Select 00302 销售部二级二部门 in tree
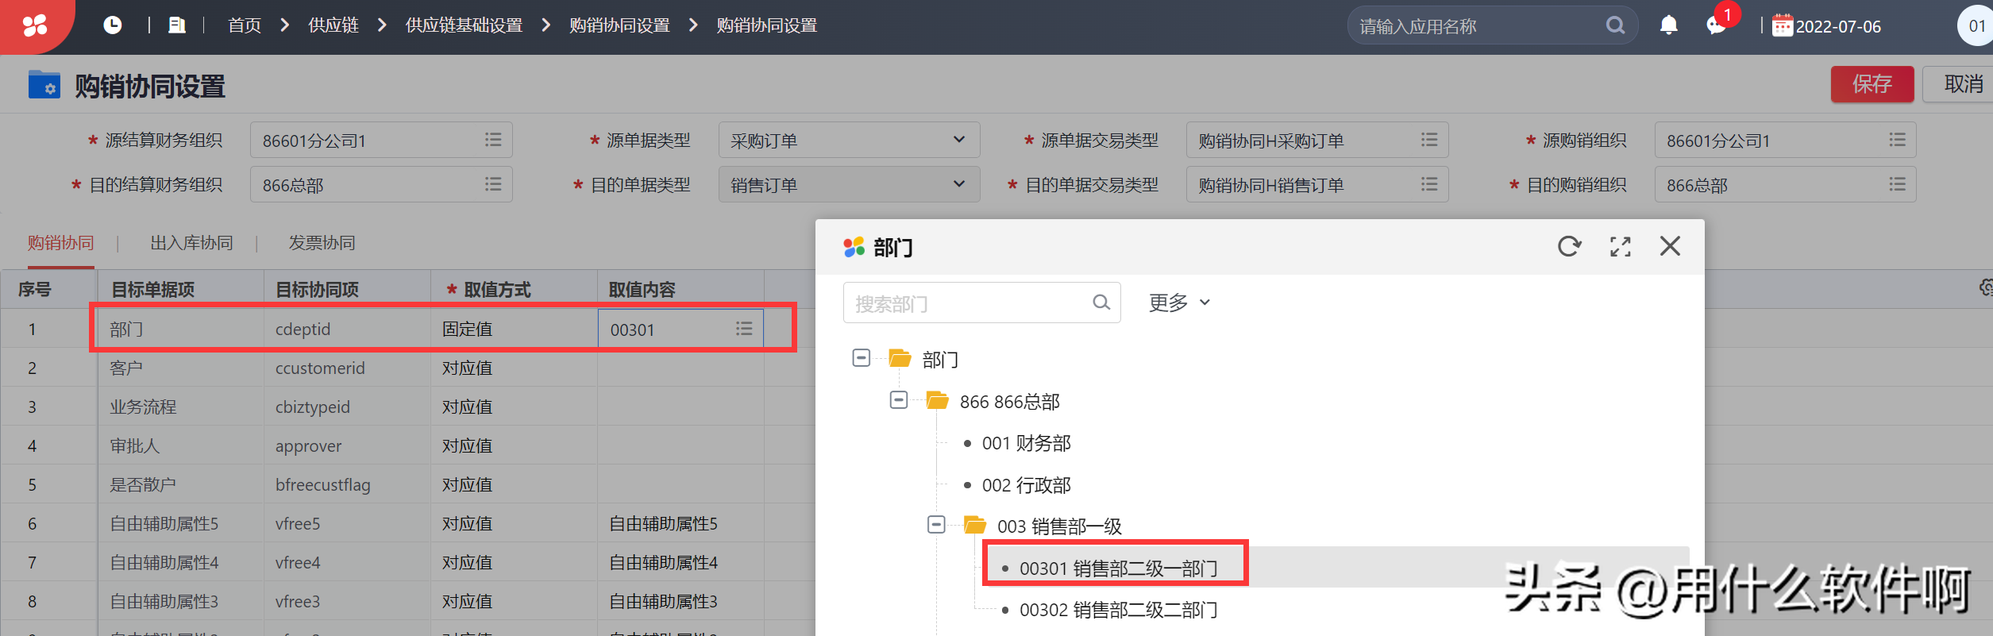The height and width of the screenshot is (636, 1993). click(1117, 610)
